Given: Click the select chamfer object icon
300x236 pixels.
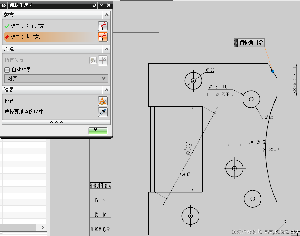Looking at the screenshot, I should (102, 26).
